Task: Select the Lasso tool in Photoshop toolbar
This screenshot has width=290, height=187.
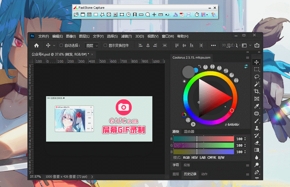Action: coord(257,77)
